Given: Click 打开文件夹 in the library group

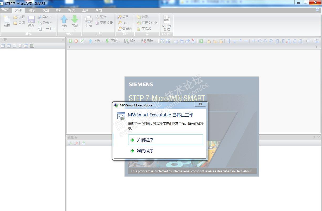Looking at the screenshot, I should click(x=147, y=23).
